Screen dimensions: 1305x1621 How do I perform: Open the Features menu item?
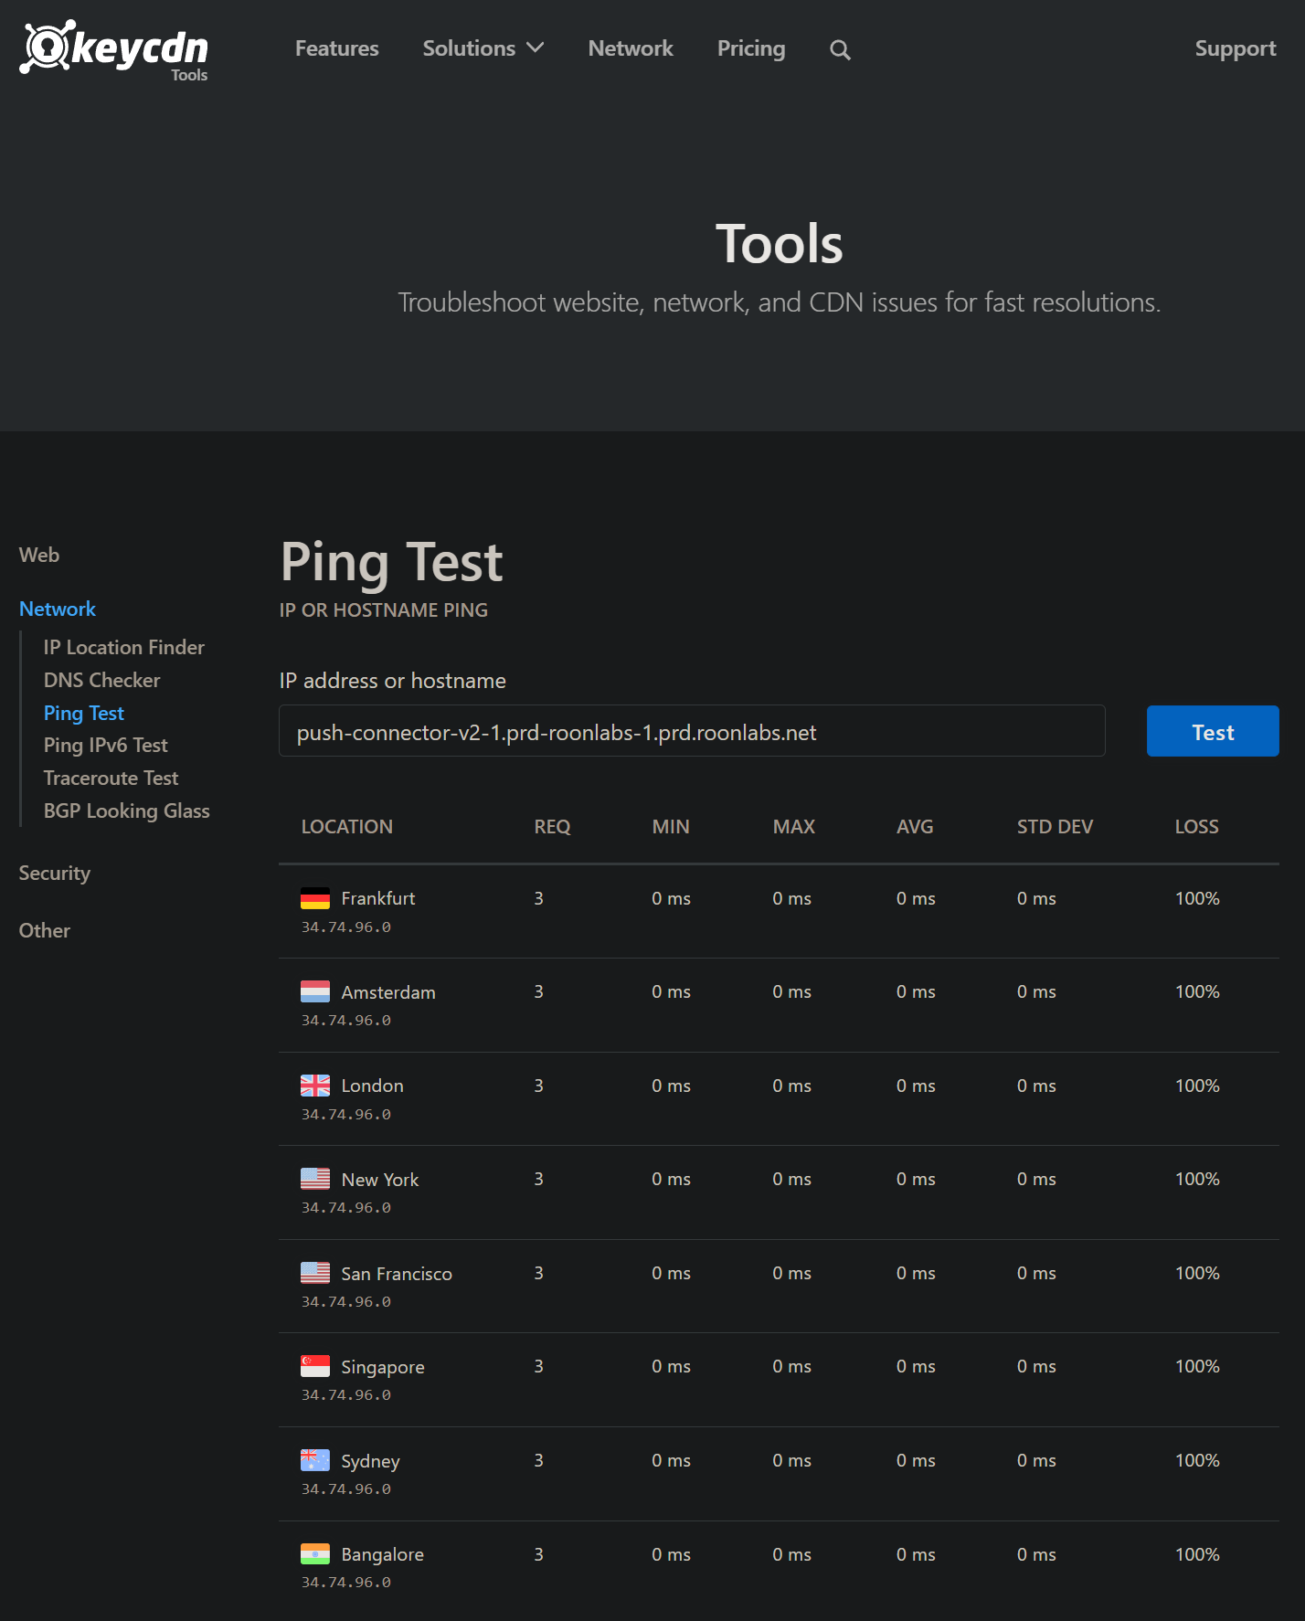pyautogui.click(x=336, y=48)
